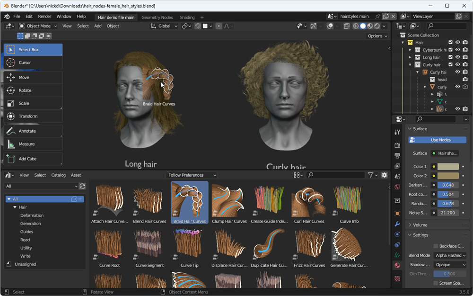Click the Color 1 swatch
Screen dimensions: 473x296
(448, 167)
